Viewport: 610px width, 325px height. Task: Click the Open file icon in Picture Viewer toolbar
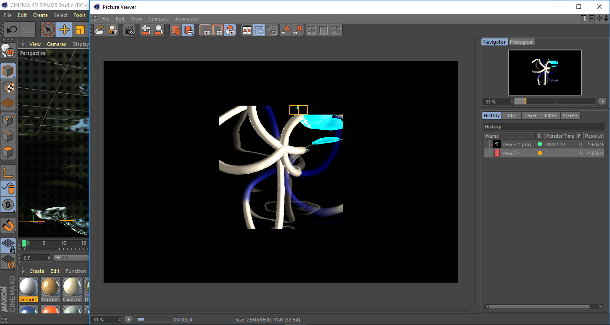click(x=100, y=30)
